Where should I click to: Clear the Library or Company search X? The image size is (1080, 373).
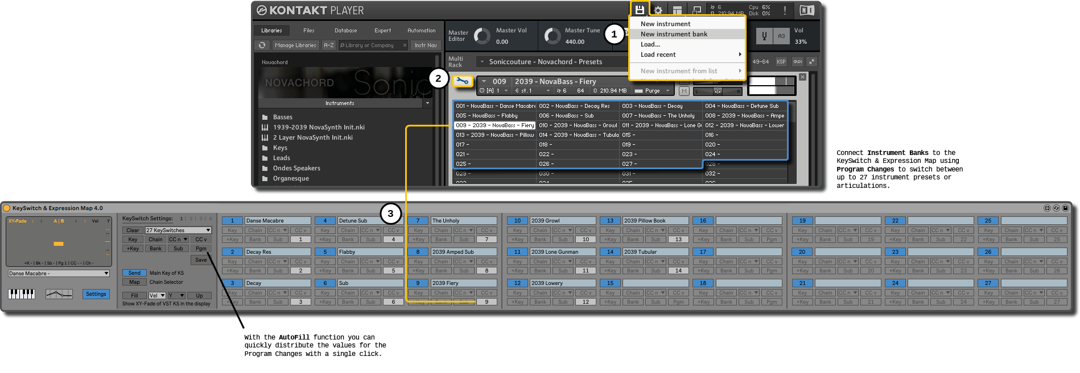click(x=405, y=45)
